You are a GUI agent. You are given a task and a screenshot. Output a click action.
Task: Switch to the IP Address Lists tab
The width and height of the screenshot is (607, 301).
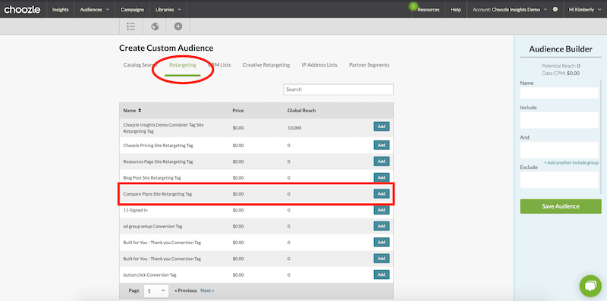click(x=319, y=64)
